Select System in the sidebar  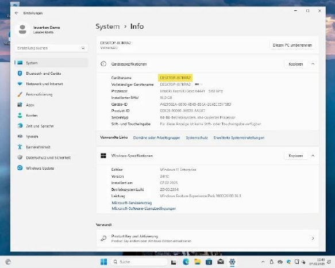51,63
